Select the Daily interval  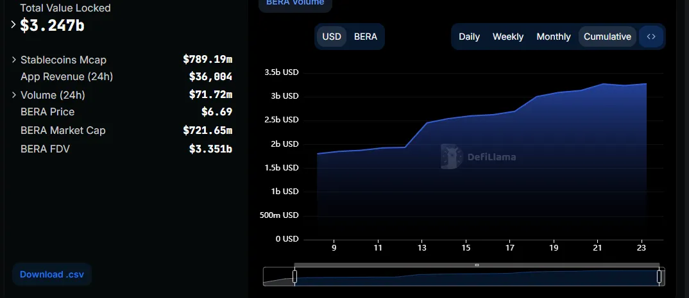click(469, 37)
